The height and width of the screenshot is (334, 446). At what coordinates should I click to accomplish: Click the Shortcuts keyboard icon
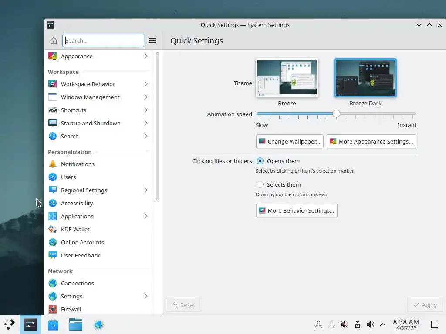(x=53, y=110)
